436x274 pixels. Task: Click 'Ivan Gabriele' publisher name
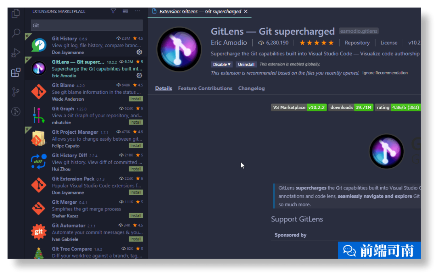pyautogui.click(x=65, y=240)
